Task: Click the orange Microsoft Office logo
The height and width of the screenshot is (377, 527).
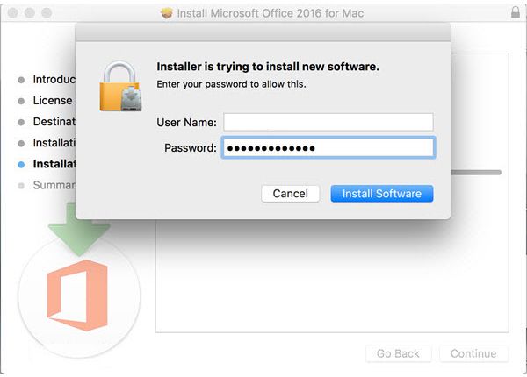Action: tap(77, 295)
